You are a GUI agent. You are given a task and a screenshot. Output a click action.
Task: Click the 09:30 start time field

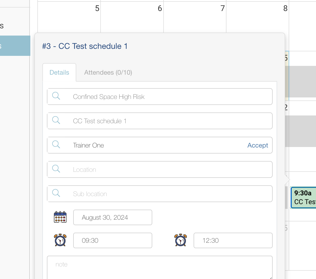112,240
